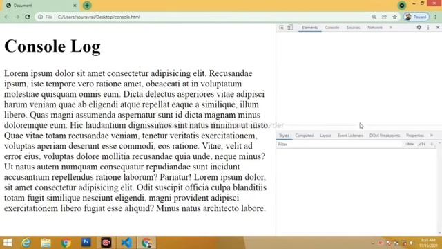This screenshot has height=249, width=442.
Task: Open the zoom indicator in address bar
Action: coord(374,17)
